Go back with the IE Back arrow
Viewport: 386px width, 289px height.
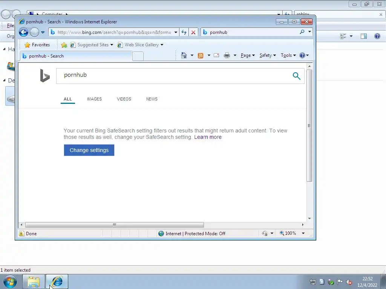tap(24, 32)
